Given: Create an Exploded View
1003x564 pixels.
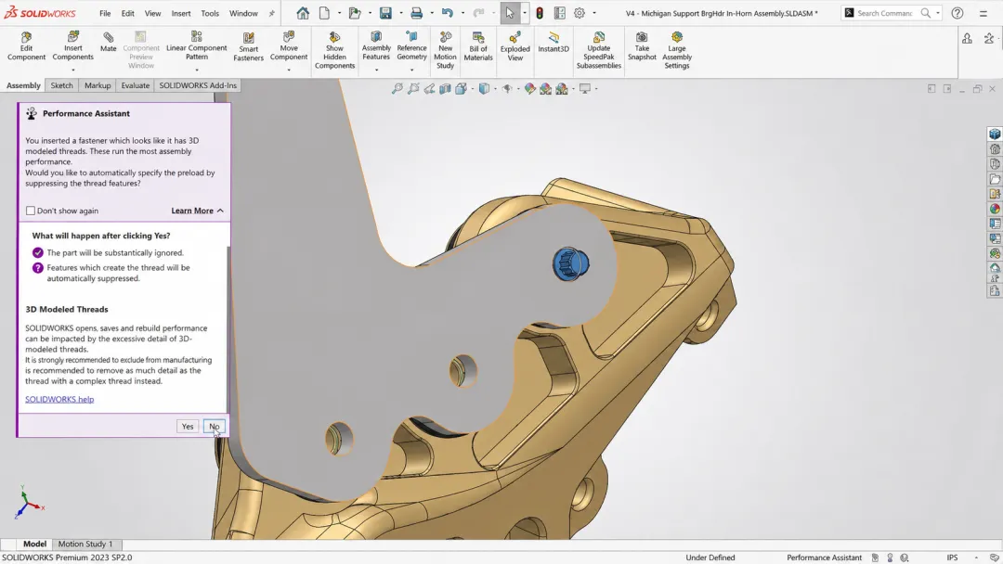Looking at the screenshot, I should coord(515,46).
